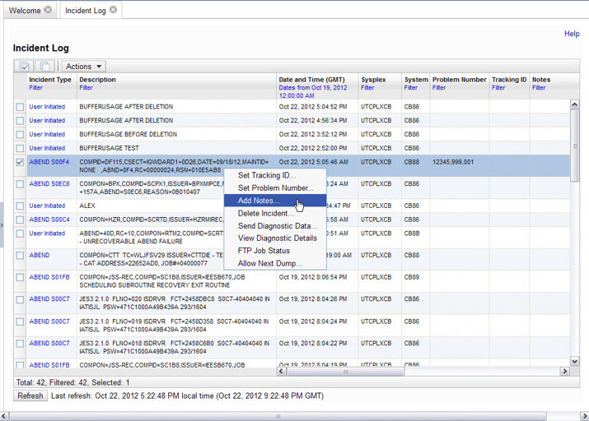Viewport: 589px width, 421px height.
Task: Click the Deselect All toolbar icon
Action: click(x=45, y=67)
